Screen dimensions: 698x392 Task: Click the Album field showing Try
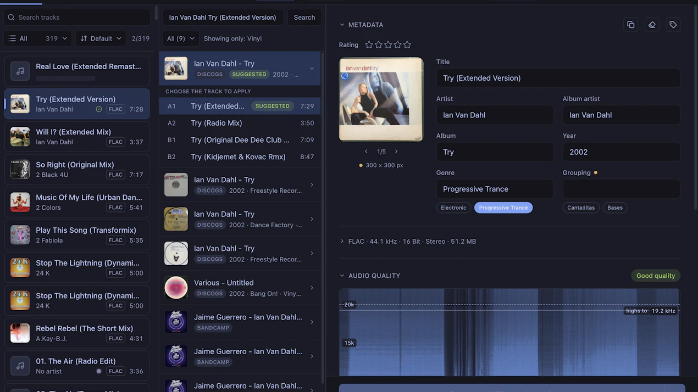tap(495, 152)
